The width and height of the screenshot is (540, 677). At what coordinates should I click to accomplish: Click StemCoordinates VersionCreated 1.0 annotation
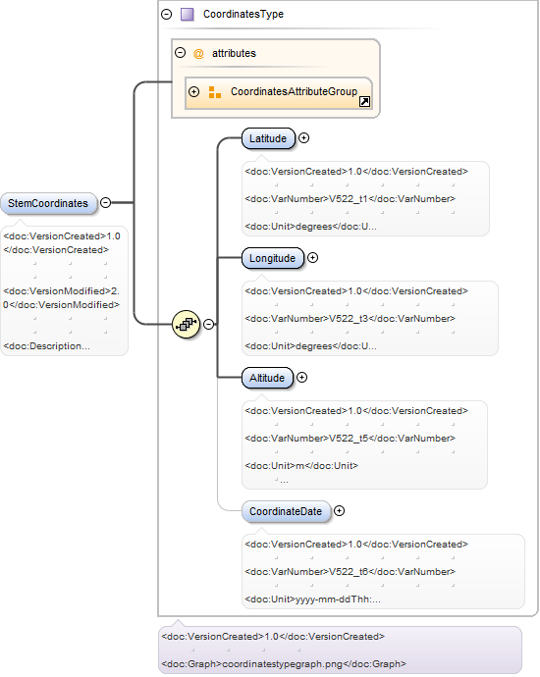coord(61,243)
